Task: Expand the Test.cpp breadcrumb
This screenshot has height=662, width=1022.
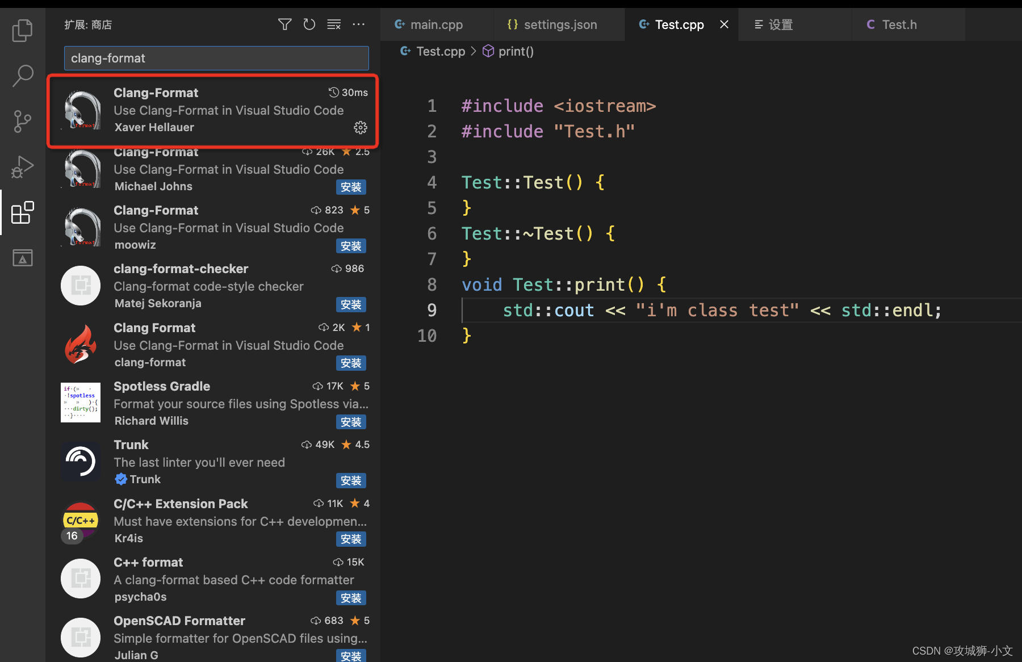Action: click(x=440, y=51)
